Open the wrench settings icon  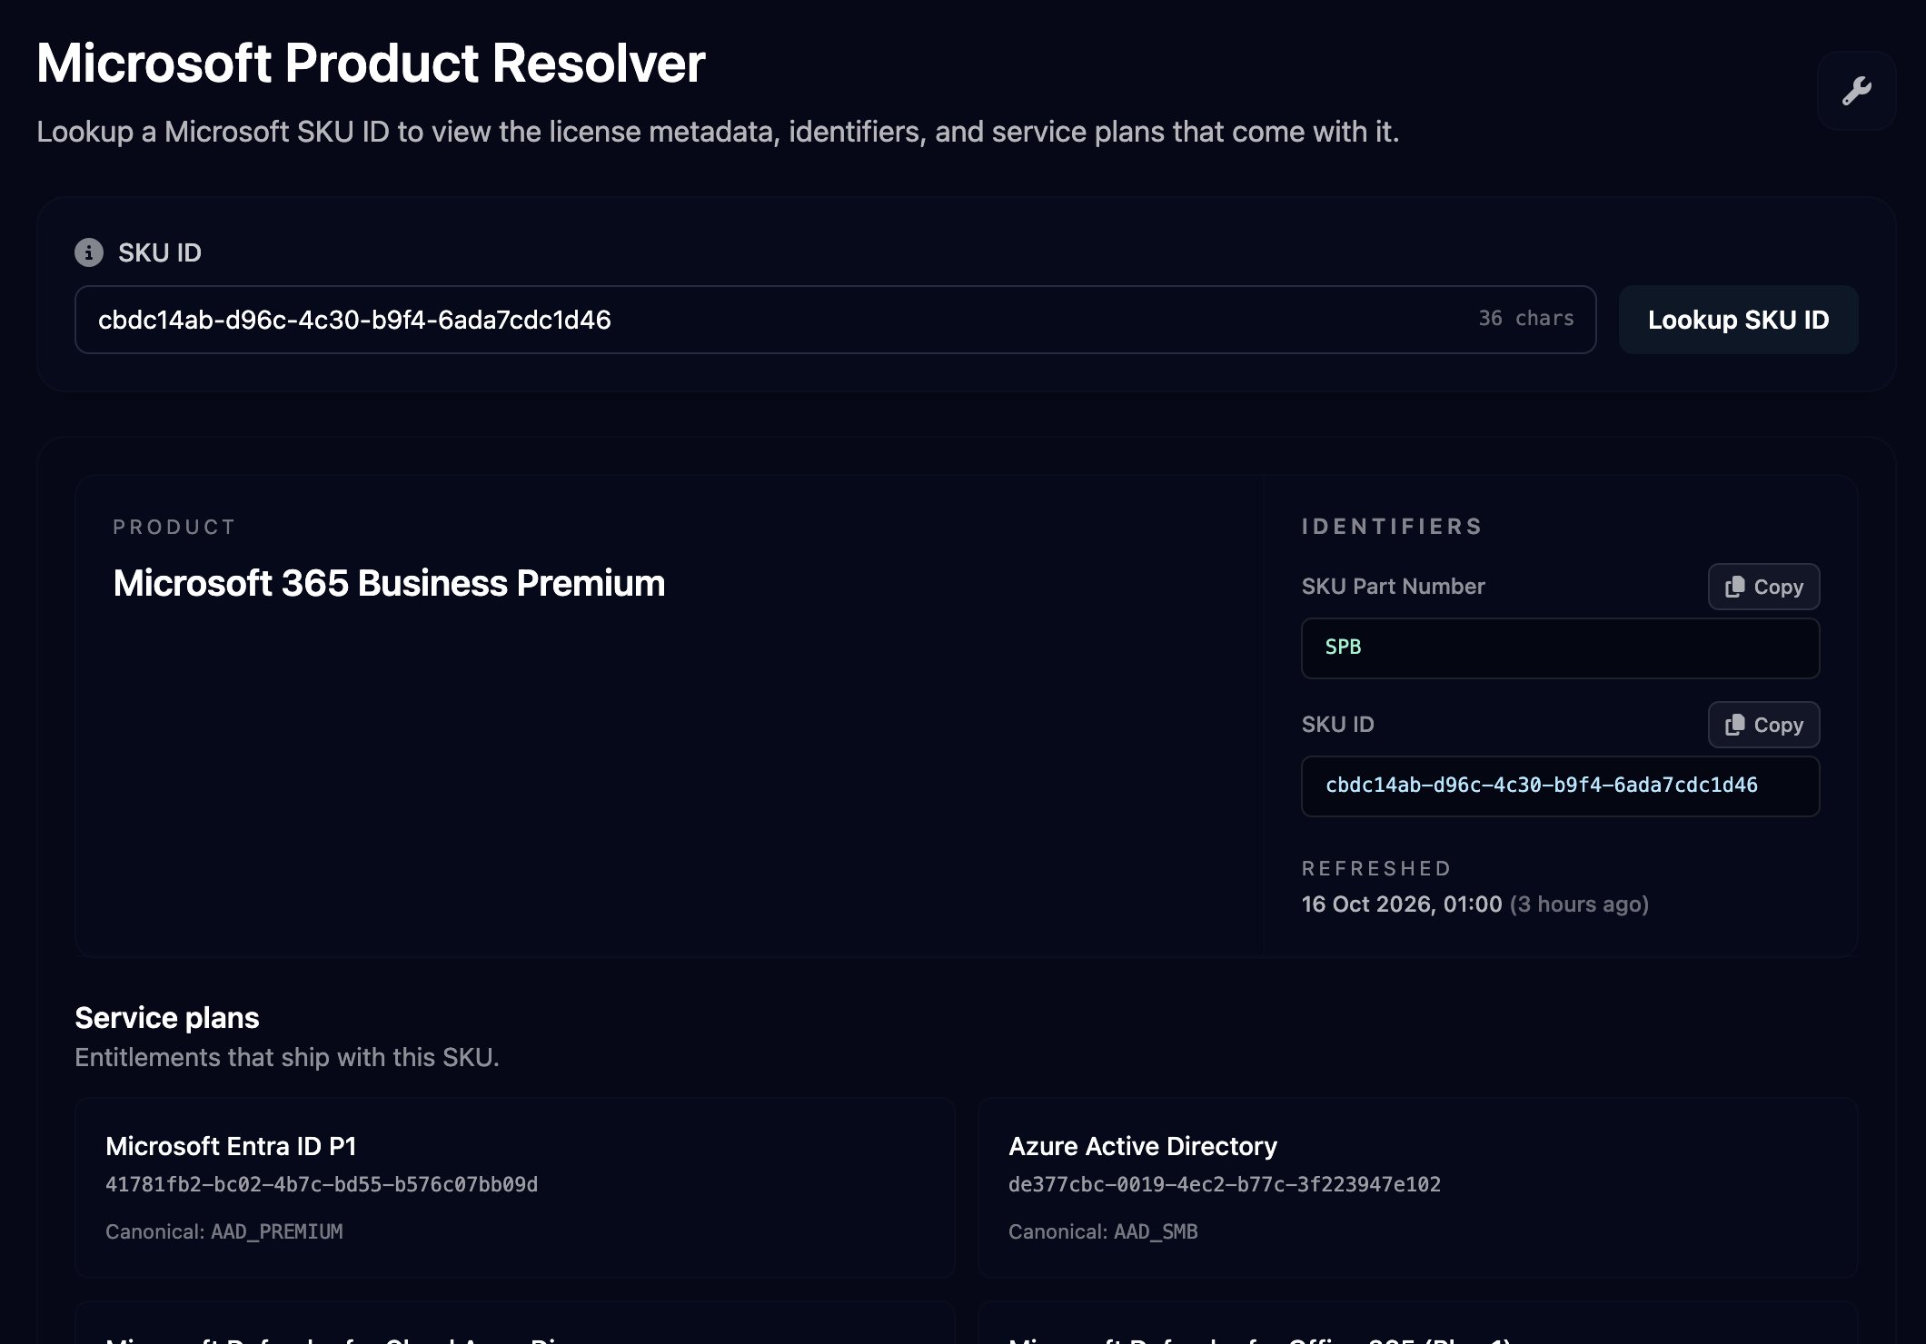[1856, 91]
